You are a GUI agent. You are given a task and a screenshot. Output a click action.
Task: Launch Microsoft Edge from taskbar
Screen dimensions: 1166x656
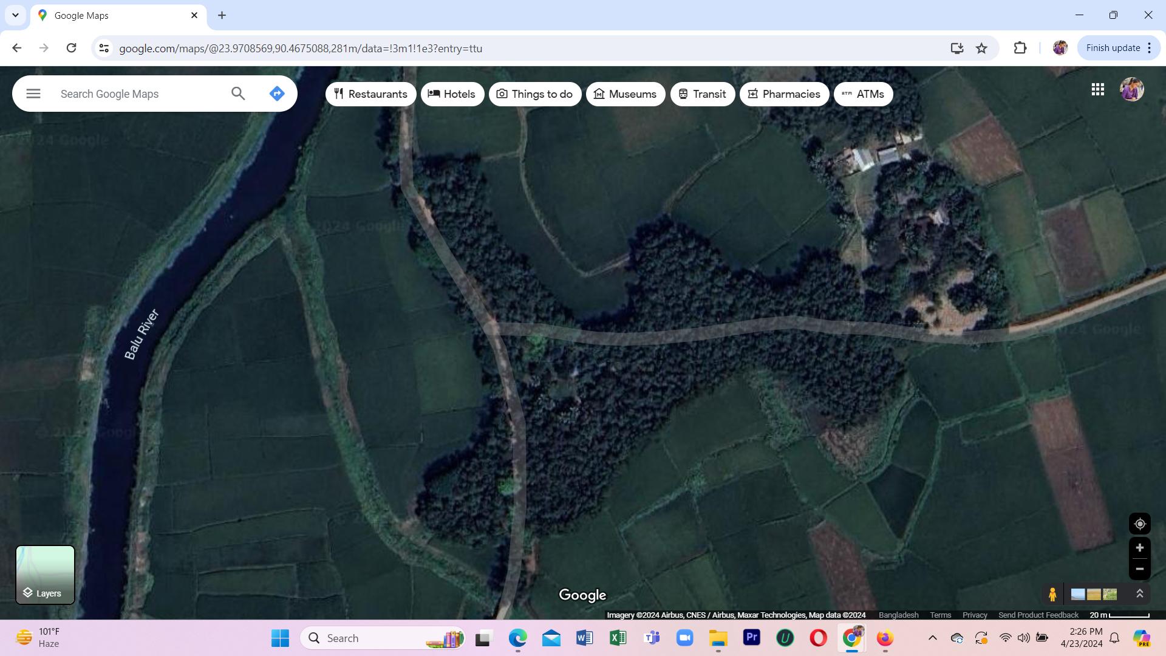[517, 638]
